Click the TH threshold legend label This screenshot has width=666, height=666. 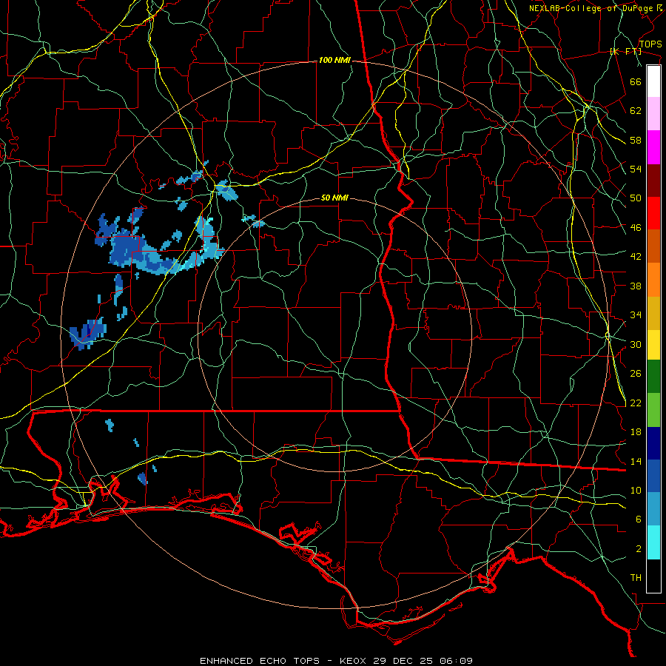tap(636, 578)
